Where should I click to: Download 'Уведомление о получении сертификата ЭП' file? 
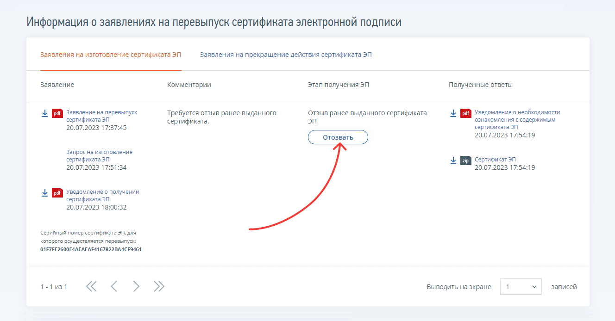click(45, 193)
